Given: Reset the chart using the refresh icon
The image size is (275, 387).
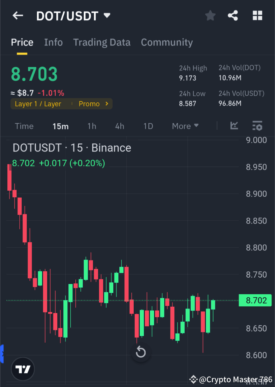Looking at the screenshot, I should coord(140,352).
